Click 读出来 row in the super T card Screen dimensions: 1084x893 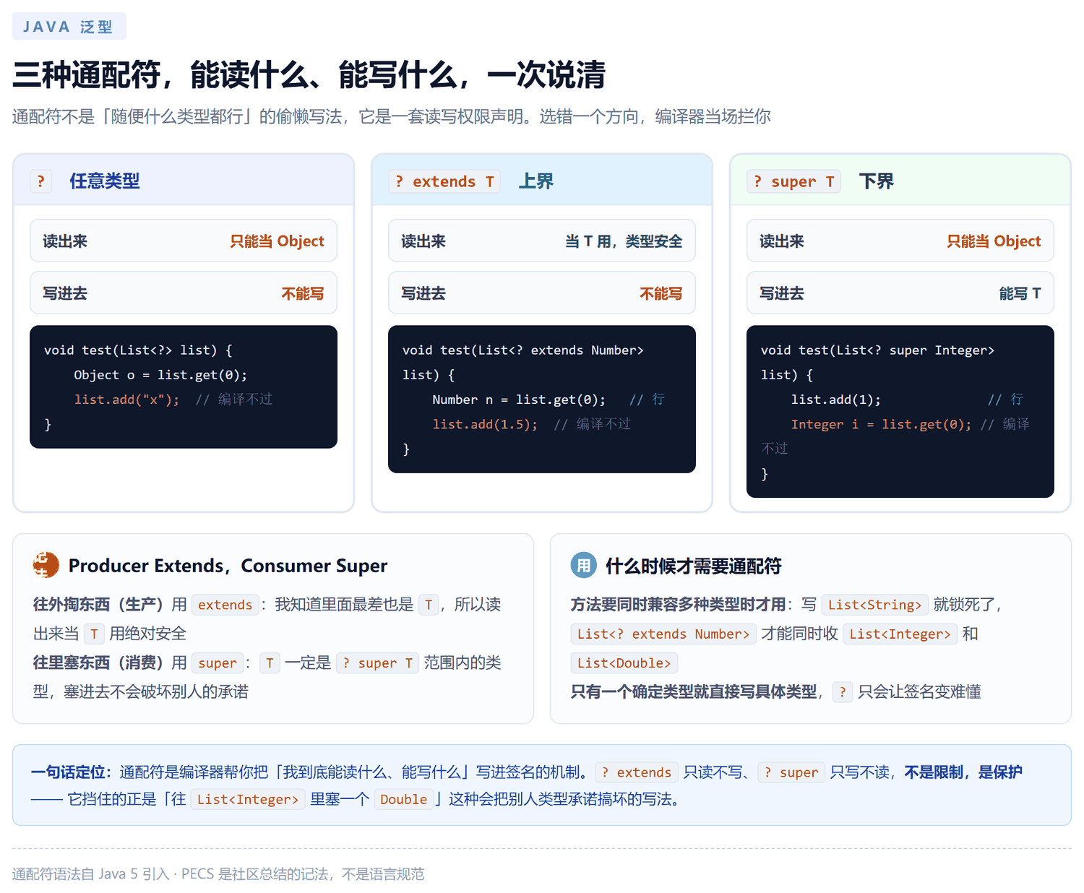tap(900, 241)
